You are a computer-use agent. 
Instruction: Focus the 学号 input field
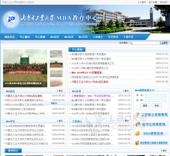coord(156,96)
